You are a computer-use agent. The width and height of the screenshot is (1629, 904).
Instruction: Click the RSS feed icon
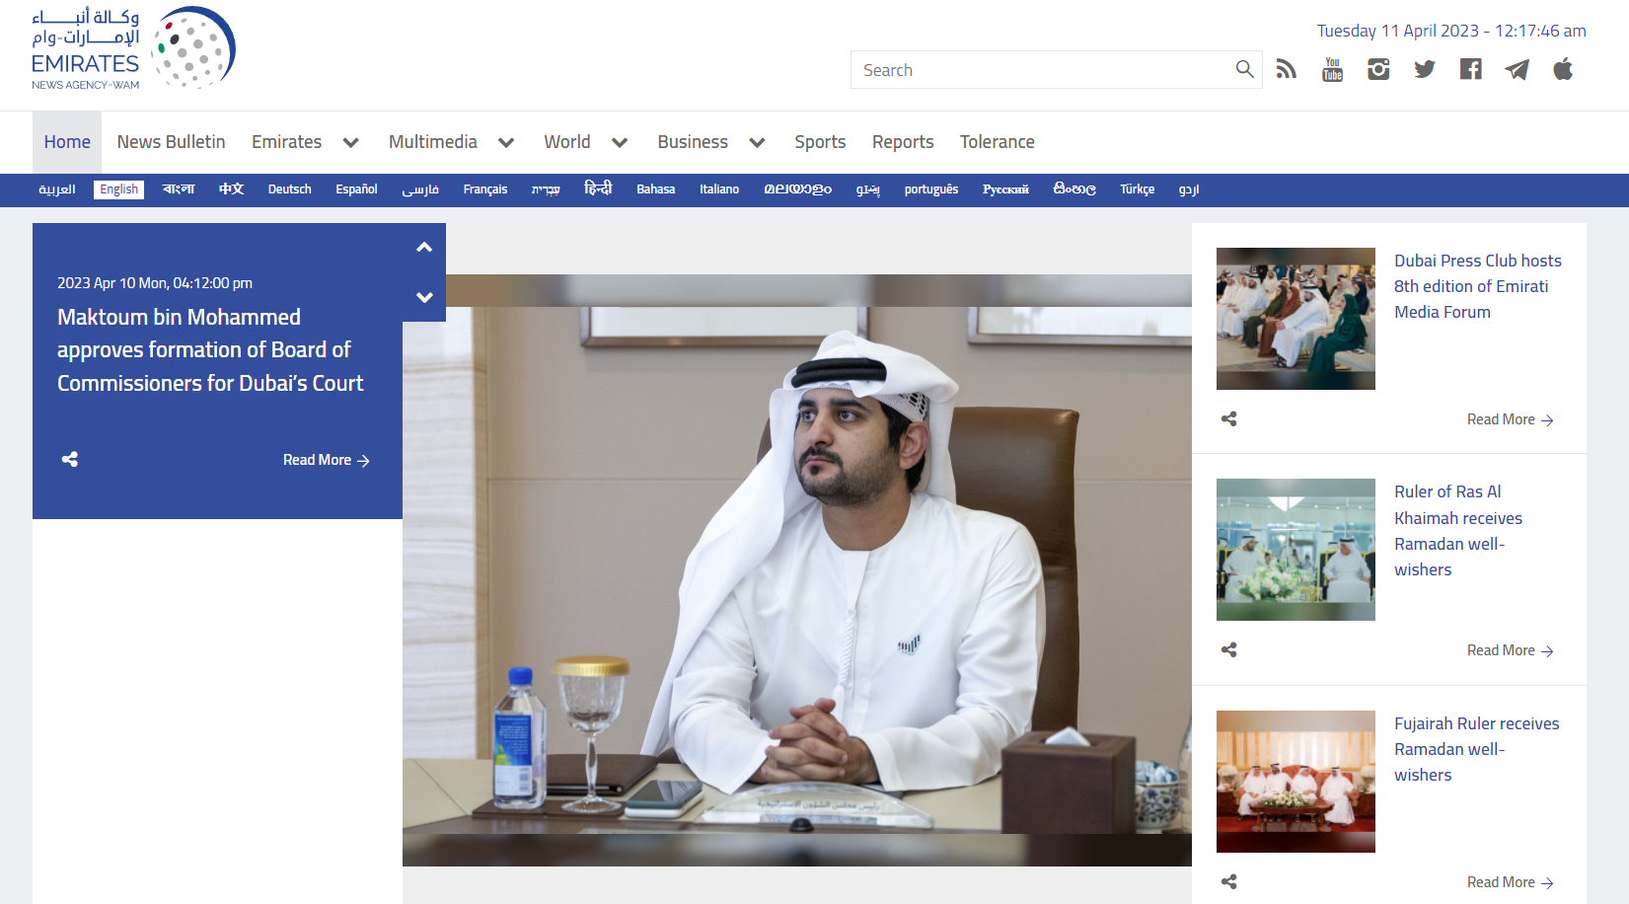[x=1286, y=69]
